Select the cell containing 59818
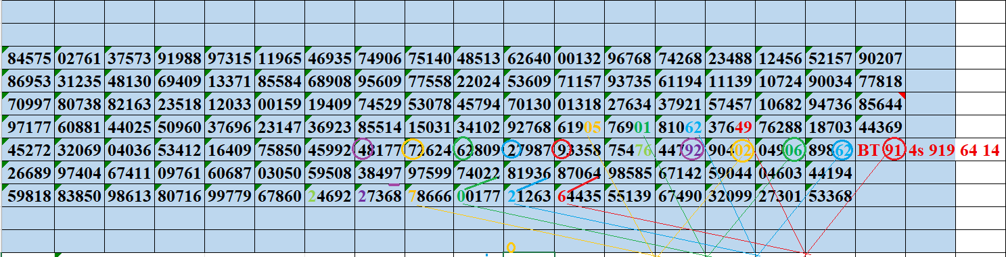This screenshot has width=1006, height=257. [x=29, y=196]
